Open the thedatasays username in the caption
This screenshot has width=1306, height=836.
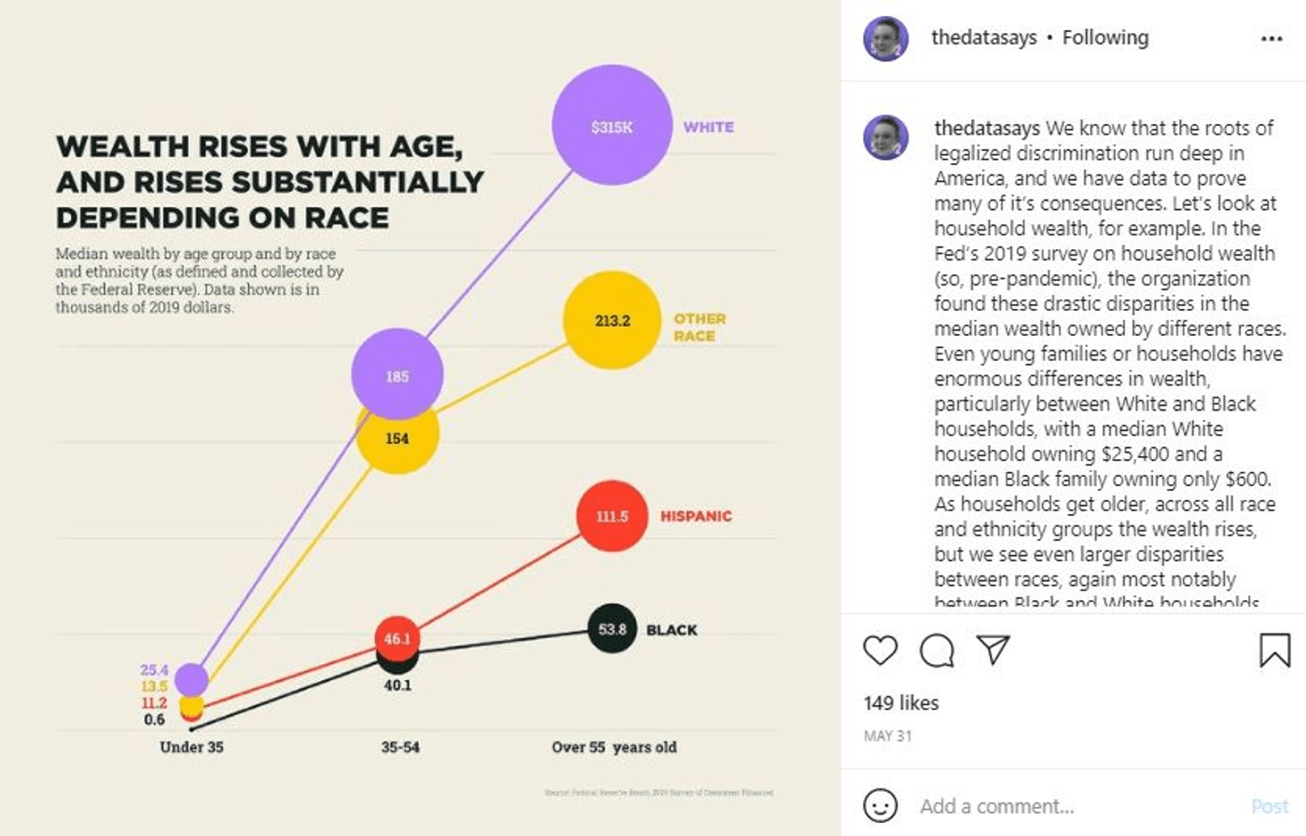987,129
